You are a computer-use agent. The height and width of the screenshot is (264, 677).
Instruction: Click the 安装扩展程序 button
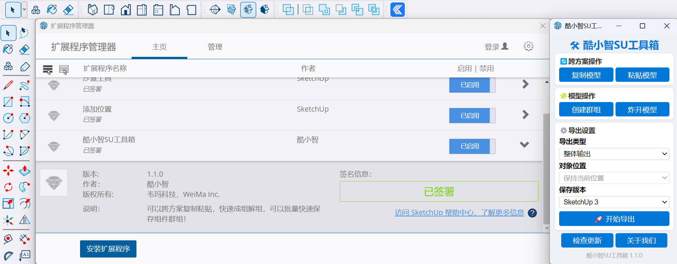pos(108,249)
